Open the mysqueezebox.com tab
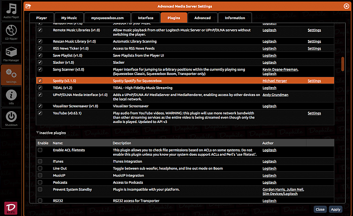The image size is (353, 216). pyautogui.click(x=107, y=18)
